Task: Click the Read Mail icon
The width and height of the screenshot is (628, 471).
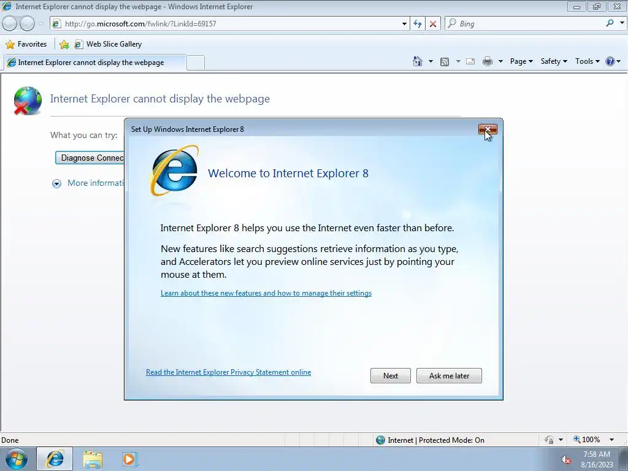Action: [470, 61]
